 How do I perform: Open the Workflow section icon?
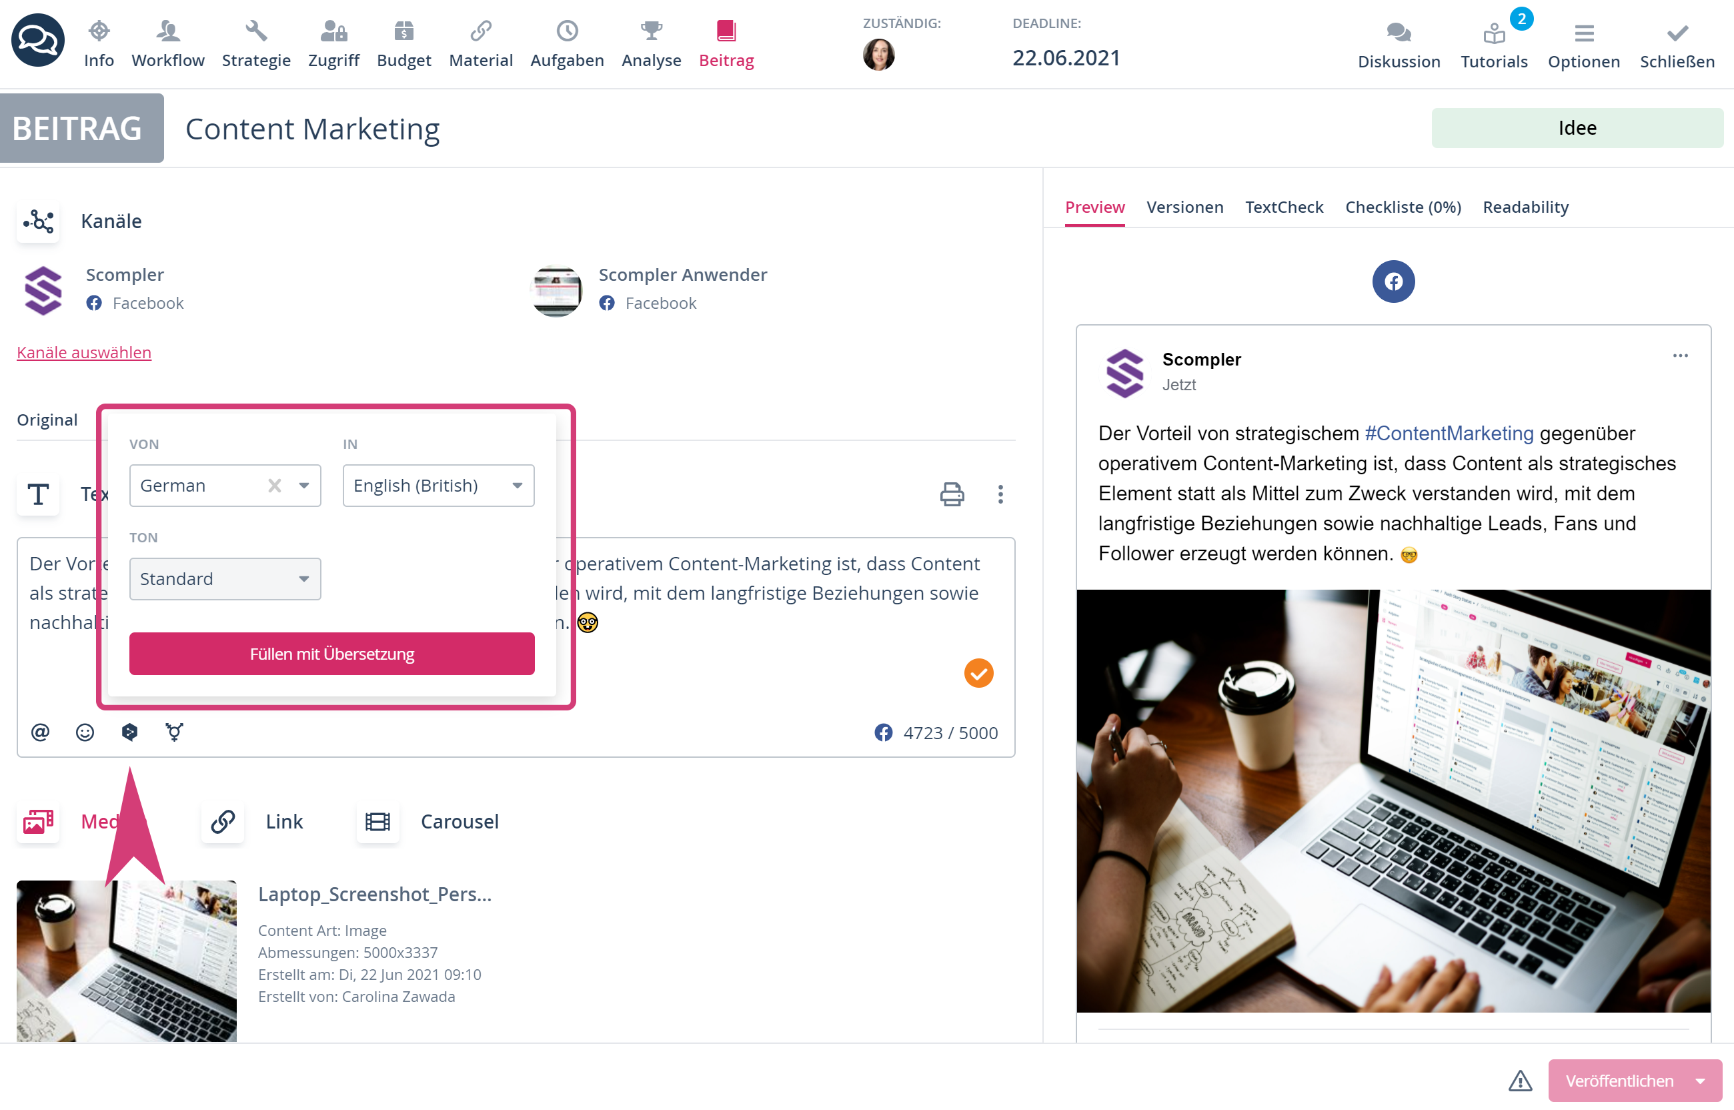pos(168,31)
